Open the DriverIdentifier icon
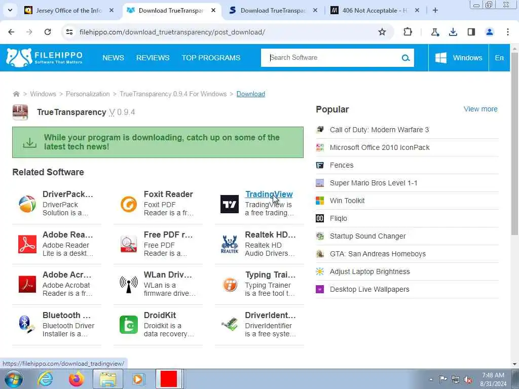519x389 pixels. (230, 325)
